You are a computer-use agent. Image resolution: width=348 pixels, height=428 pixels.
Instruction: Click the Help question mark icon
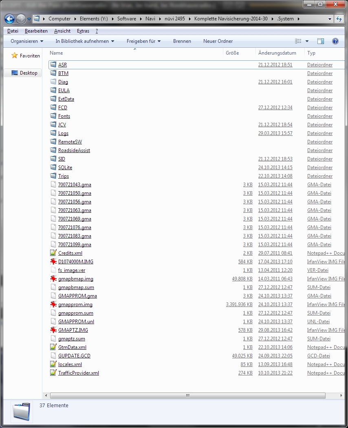(335, 41)
